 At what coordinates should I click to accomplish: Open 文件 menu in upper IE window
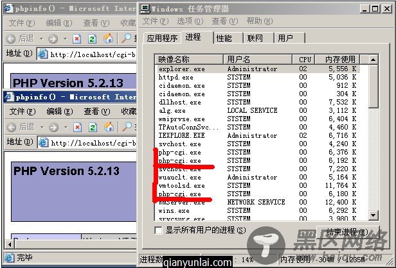click(22, 23)
